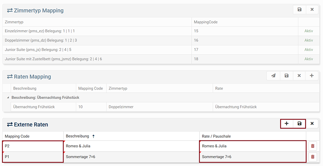Add a new Raten Mapping entry
The height and width of the screenshot is (166, 323).
[312, 76]
